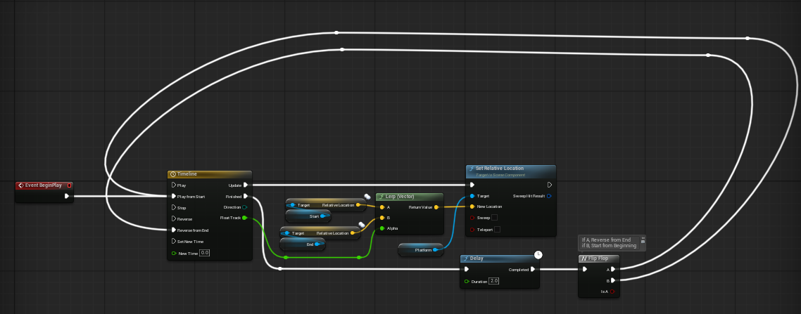801x314 pixels.
Task: Select the Delay node title bar
Action: (x=500, y=259)
